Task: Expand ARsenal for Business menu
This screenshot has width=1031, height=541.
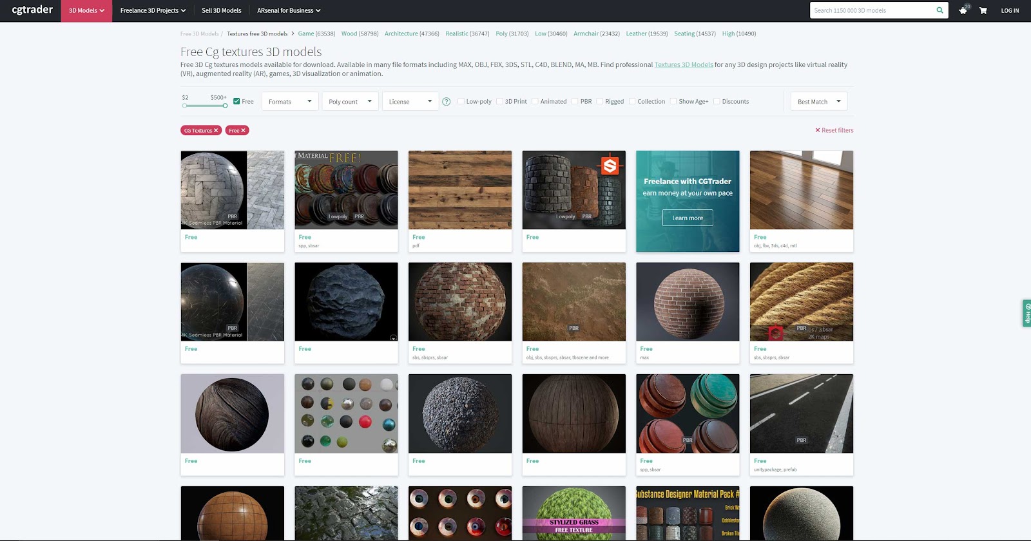Action: pyautogui.click(x=289, y=11)
